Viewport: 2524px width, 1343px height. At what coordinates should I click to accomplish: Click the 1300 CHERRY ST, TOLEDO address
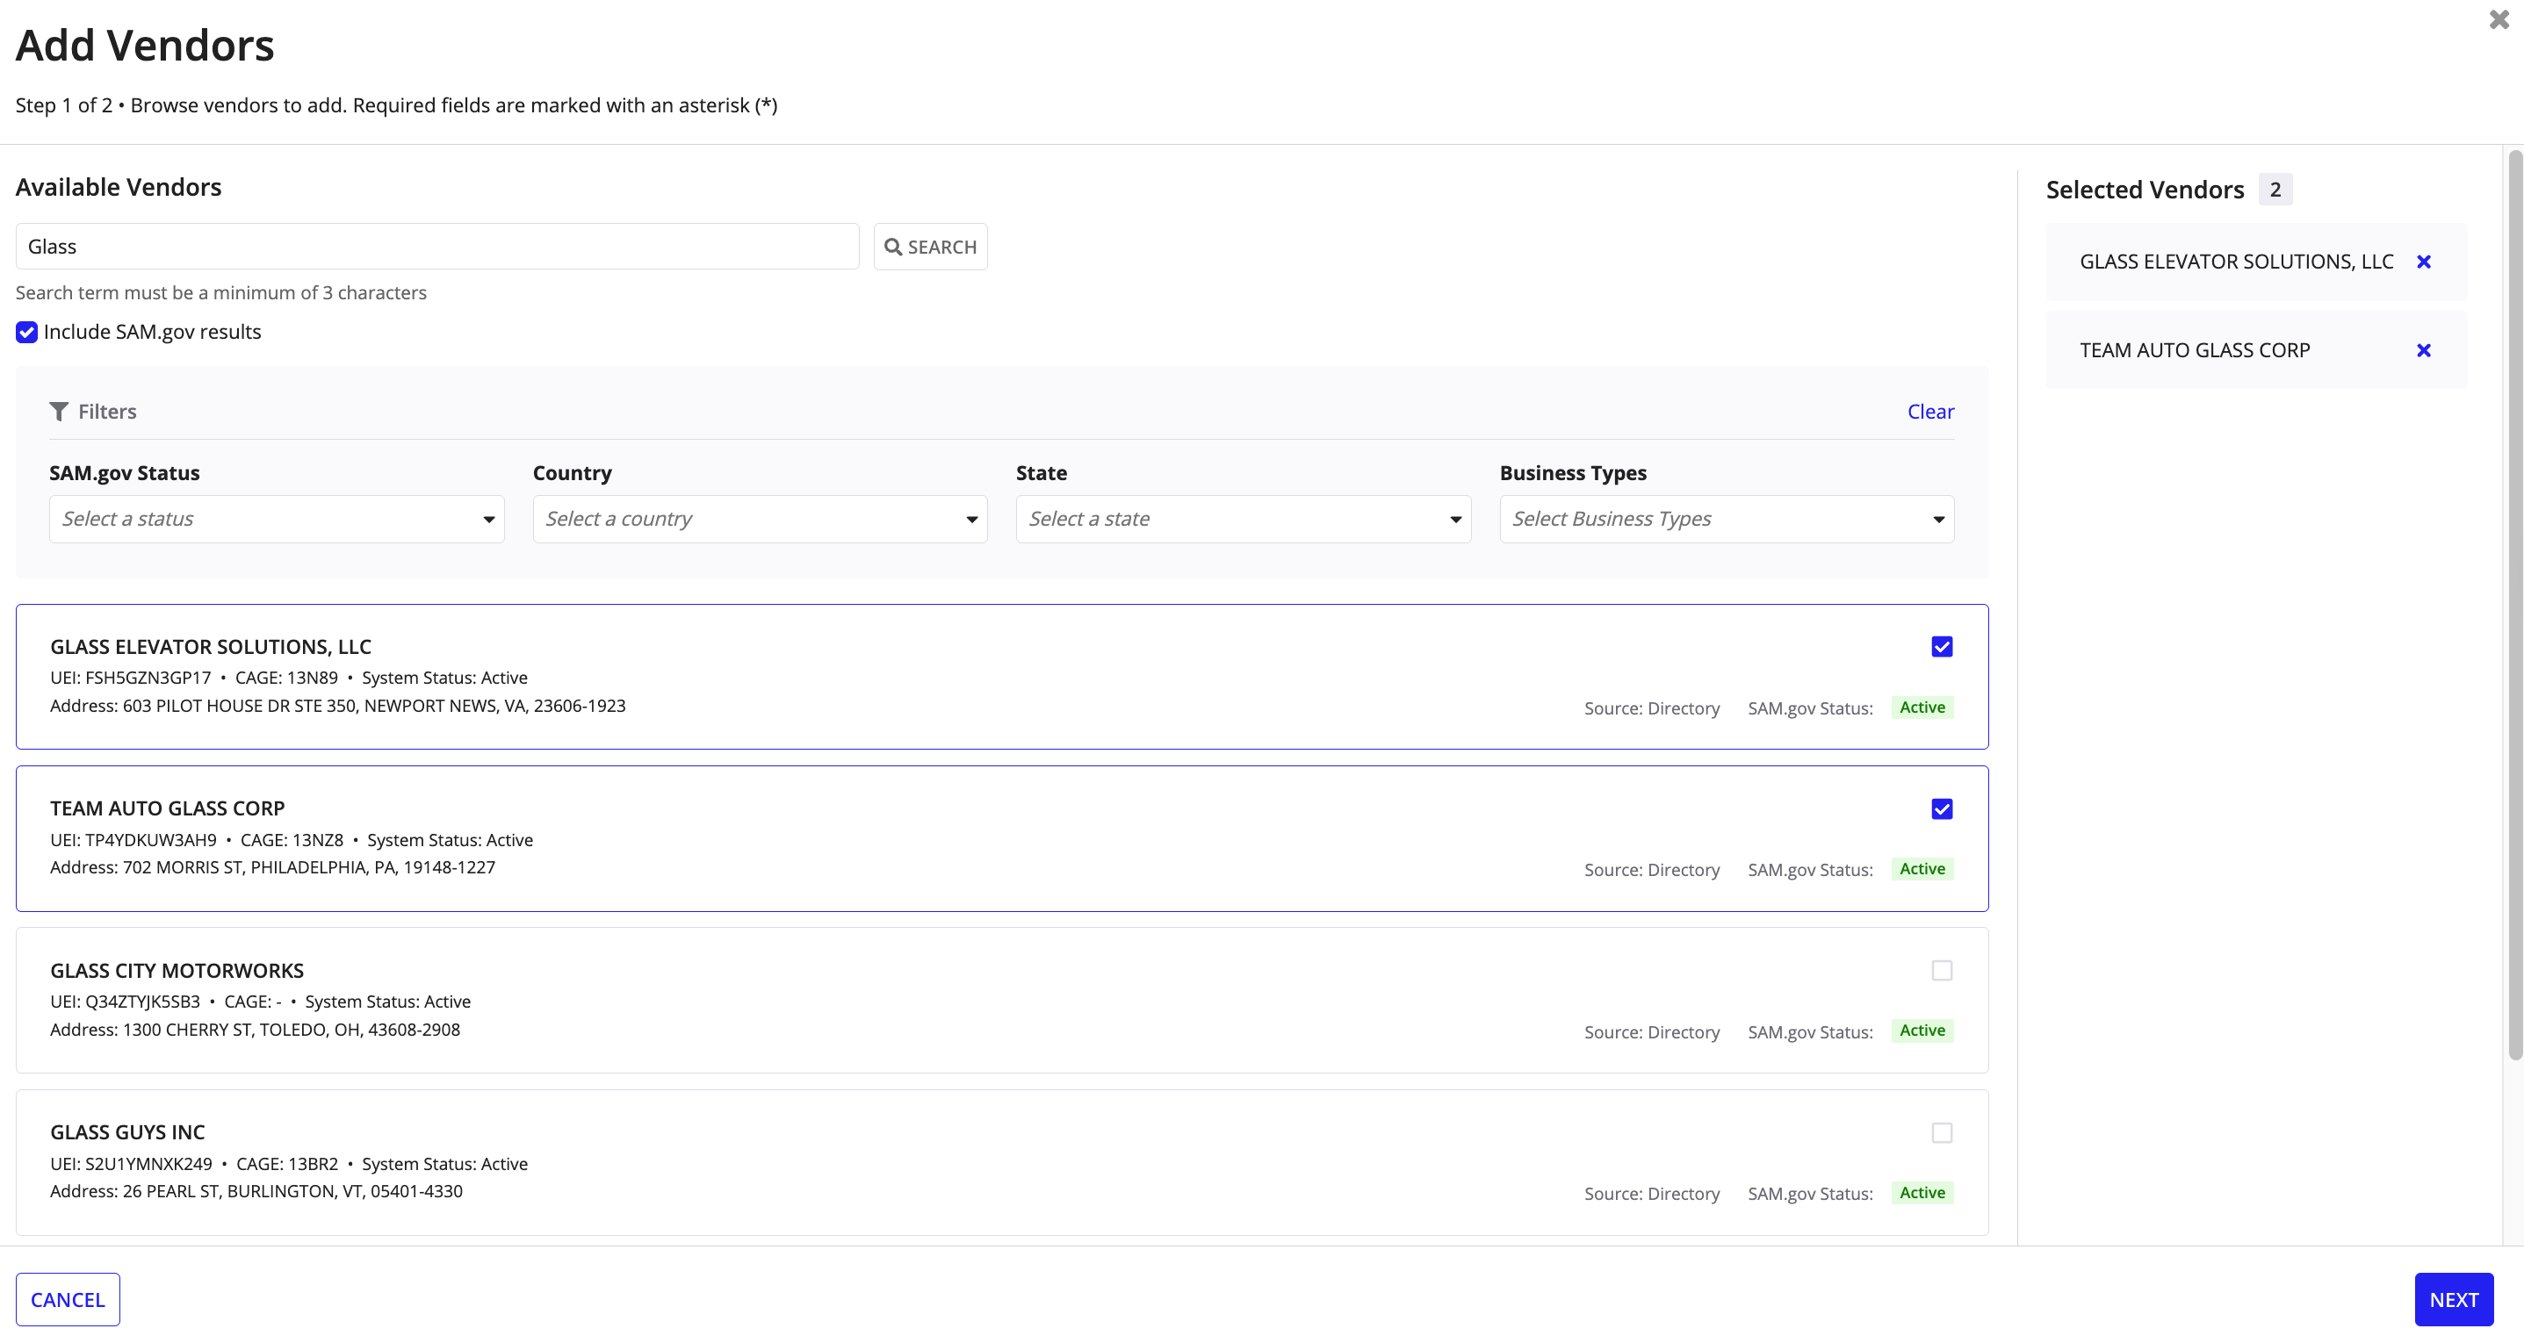(255, 1030)
